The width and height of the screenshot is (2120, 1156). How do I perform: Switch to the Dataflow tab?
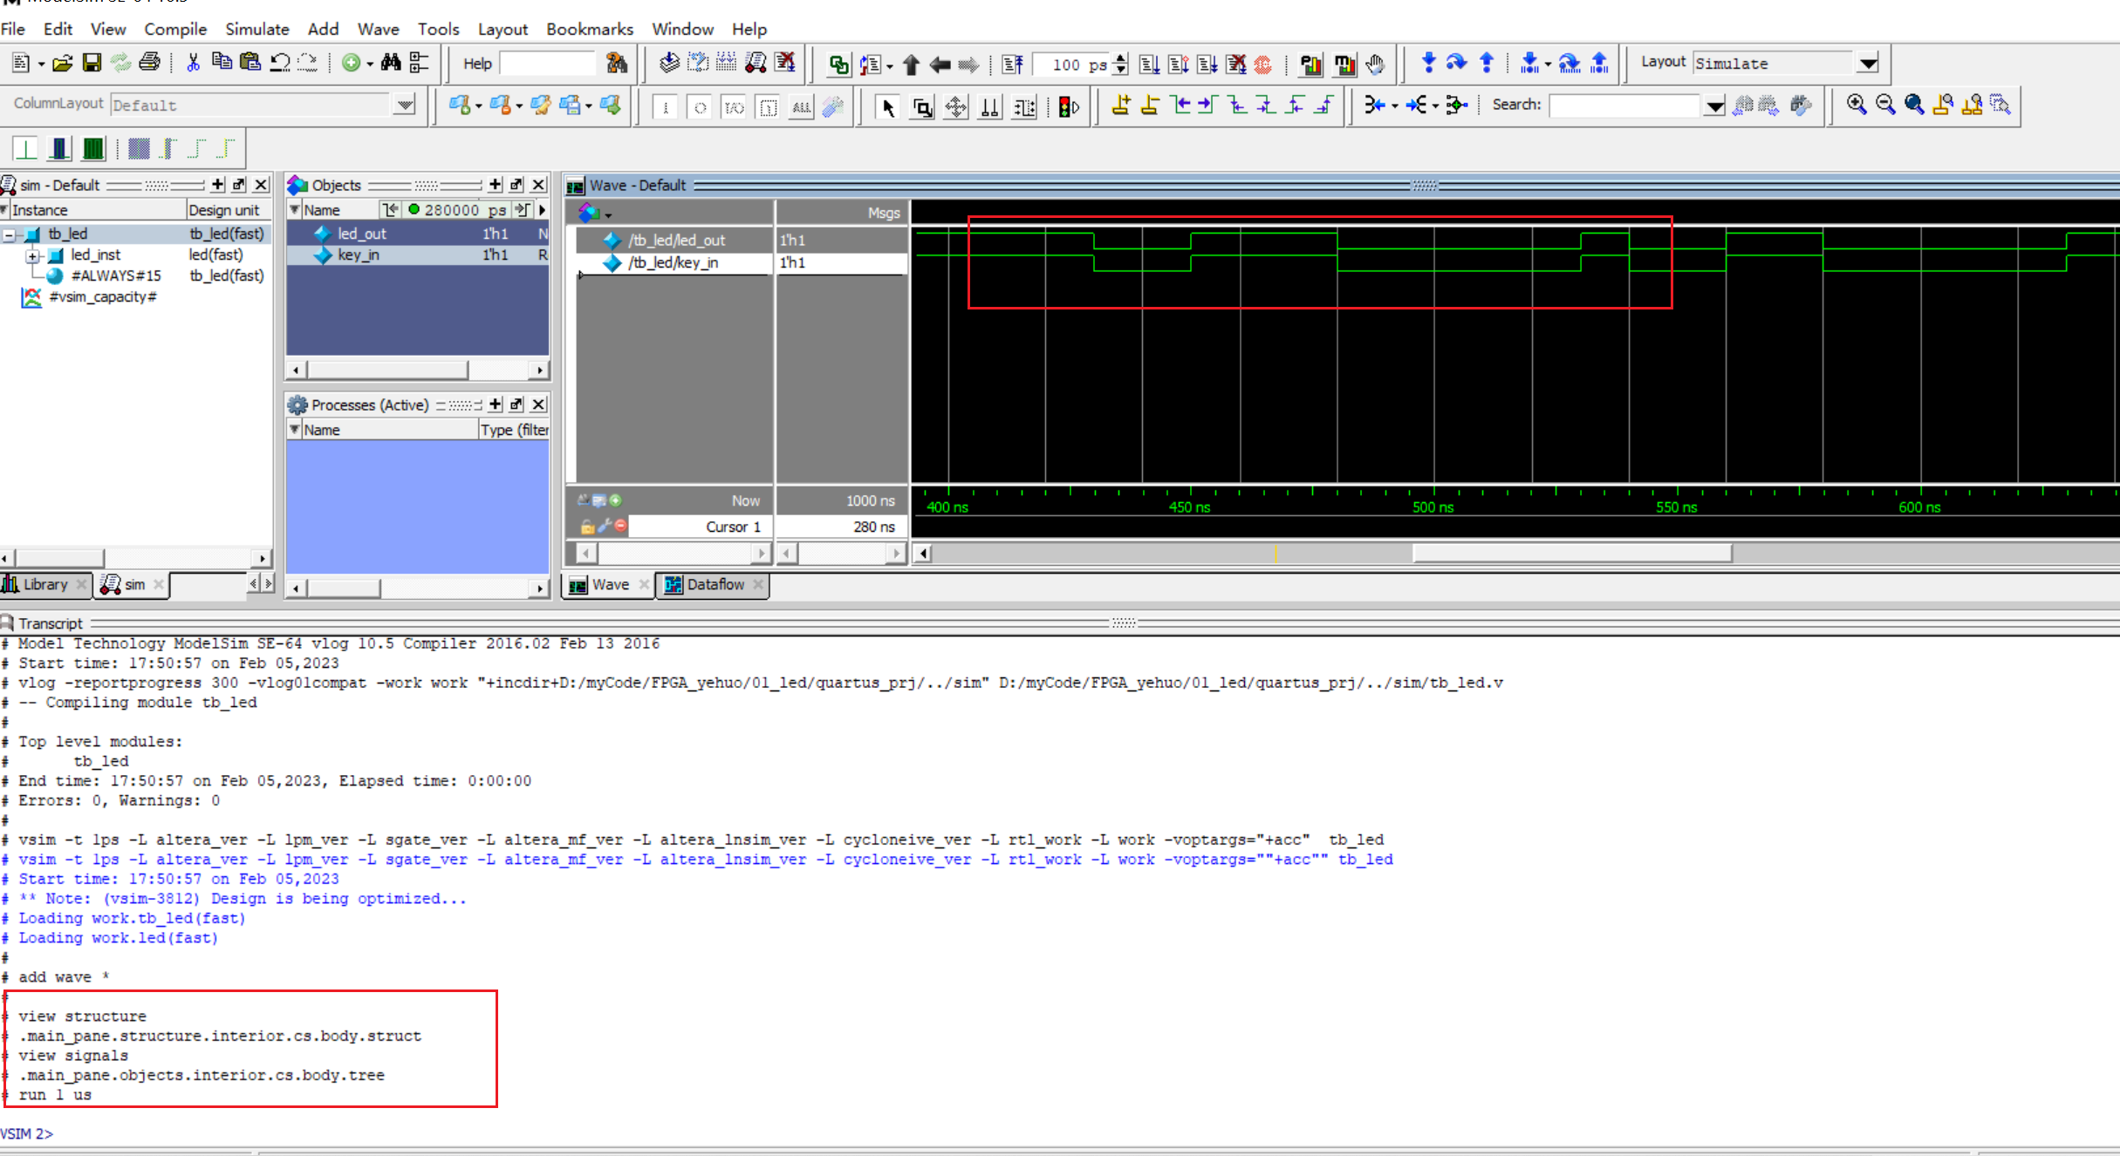[715, 584]
